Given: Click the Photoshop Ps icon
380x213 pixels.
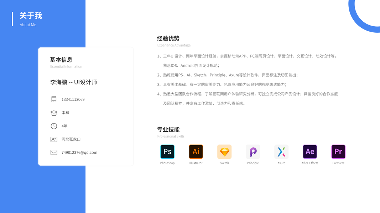Looking at the screenshot, I should [x=167, y=152].
